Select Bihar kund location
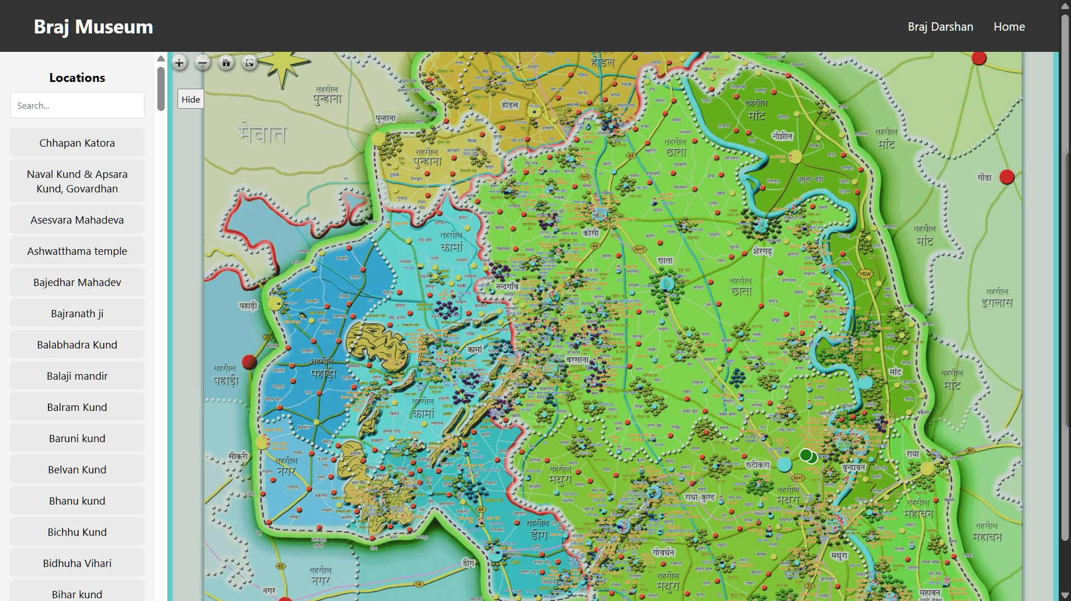Viewport: 1071px width, 601px height. (x=77, y=591)
